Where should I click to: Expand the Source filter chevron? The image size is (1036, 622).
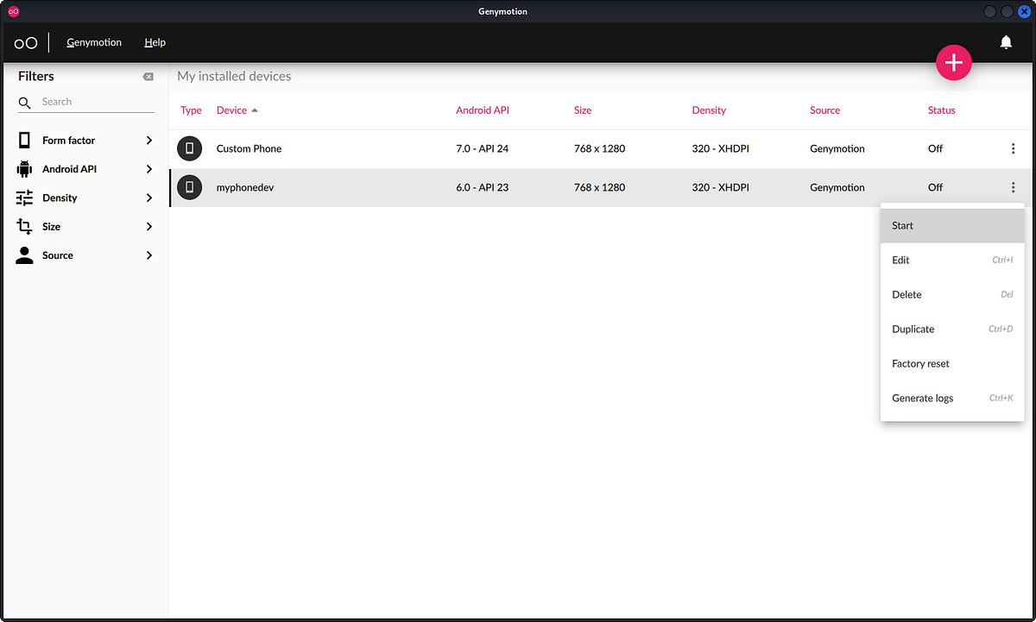(x=149, y=255)
